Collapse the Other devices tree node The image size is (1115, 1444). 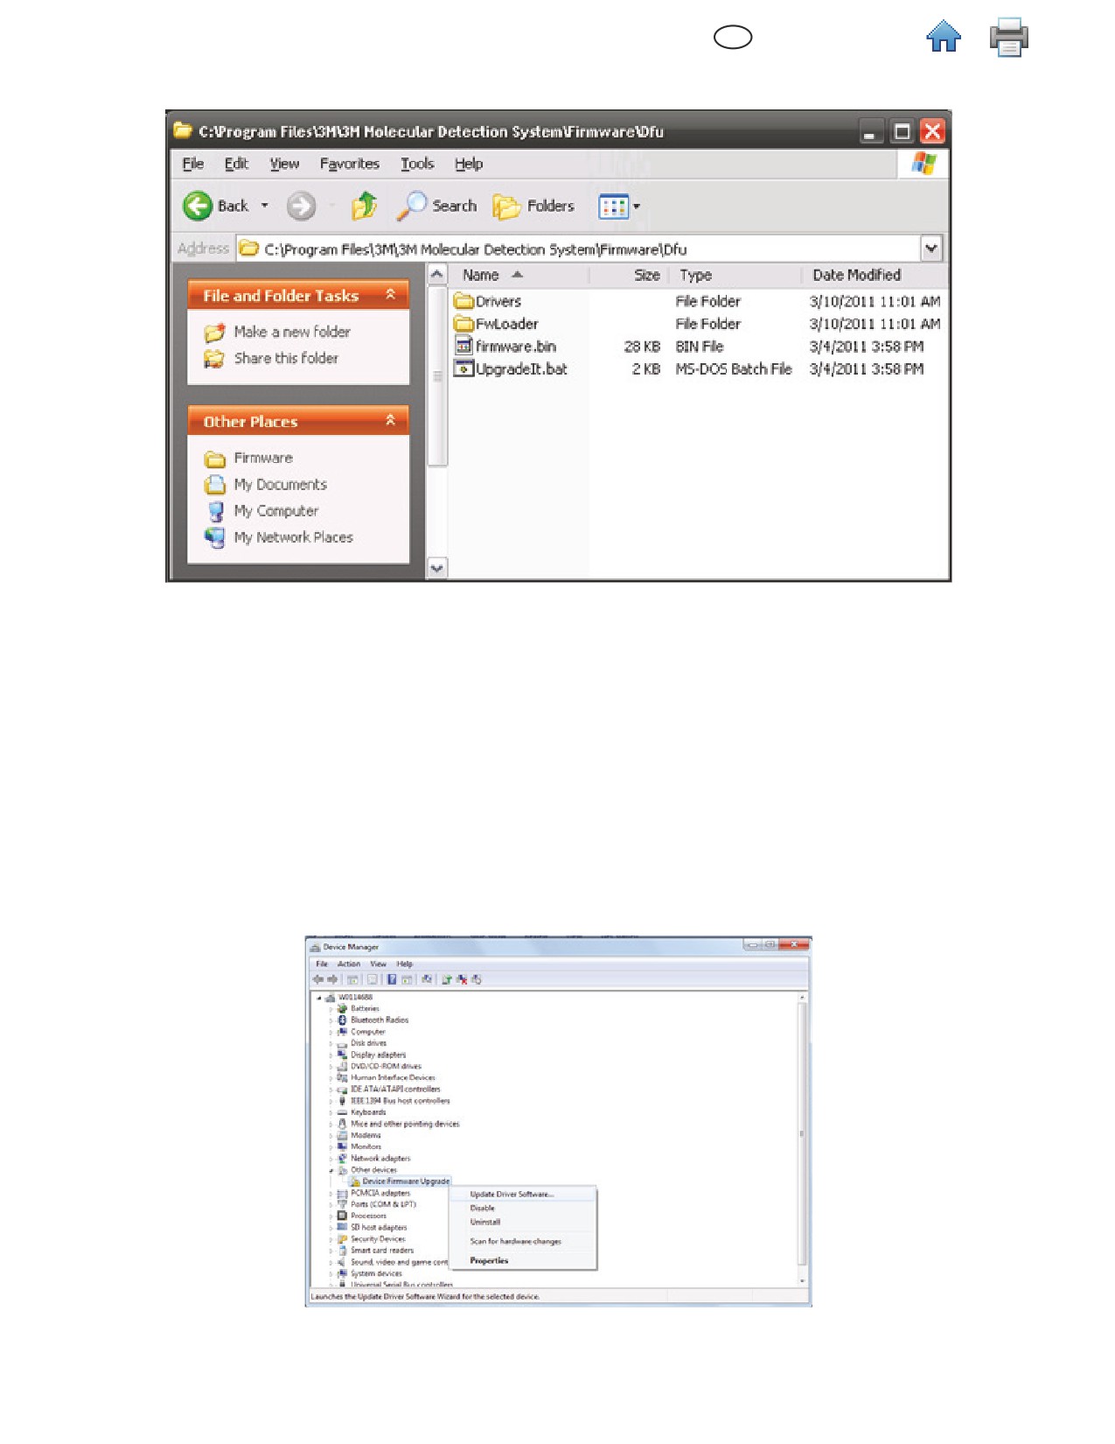331,1170
